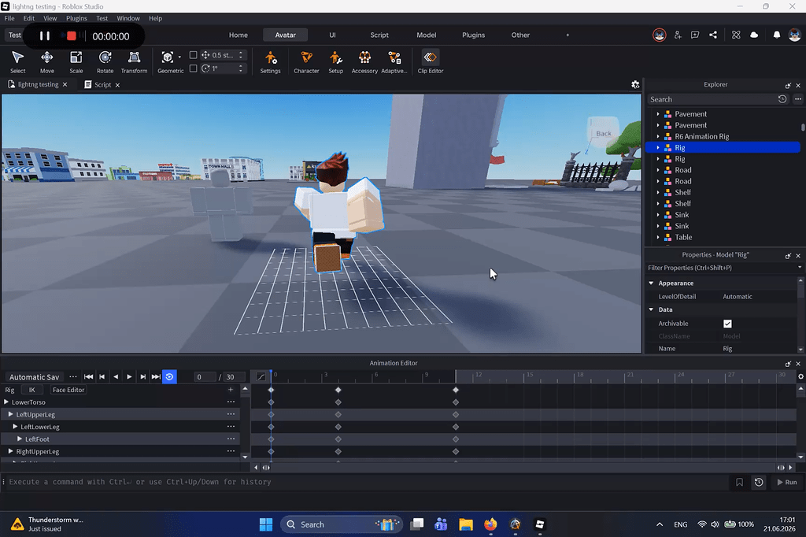The height and width of the screenshot is (537, 806).
Task: Open the Script document tab
Action: click(102, 84)
